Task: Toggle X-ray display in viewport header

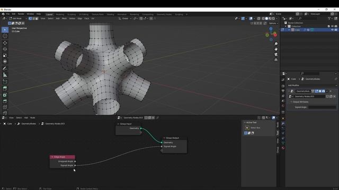Action: (x=259, y=18)
